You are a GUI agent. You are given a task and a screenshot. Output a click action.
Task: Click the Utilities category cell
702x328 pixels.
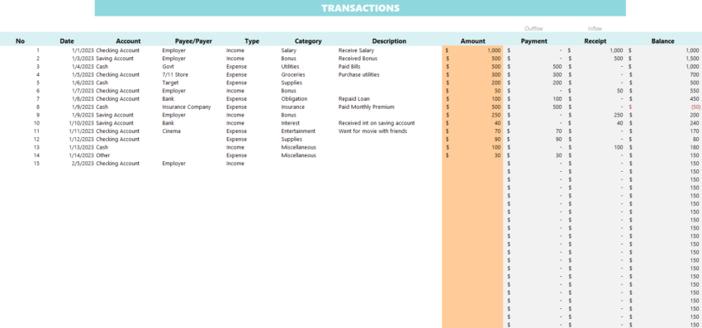[x=290, y=67]
